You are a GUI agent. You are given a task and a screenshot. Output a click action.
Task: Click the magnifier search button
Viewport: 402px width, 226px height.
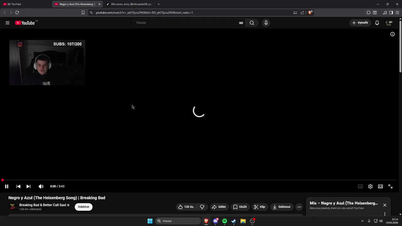(252, 23)
